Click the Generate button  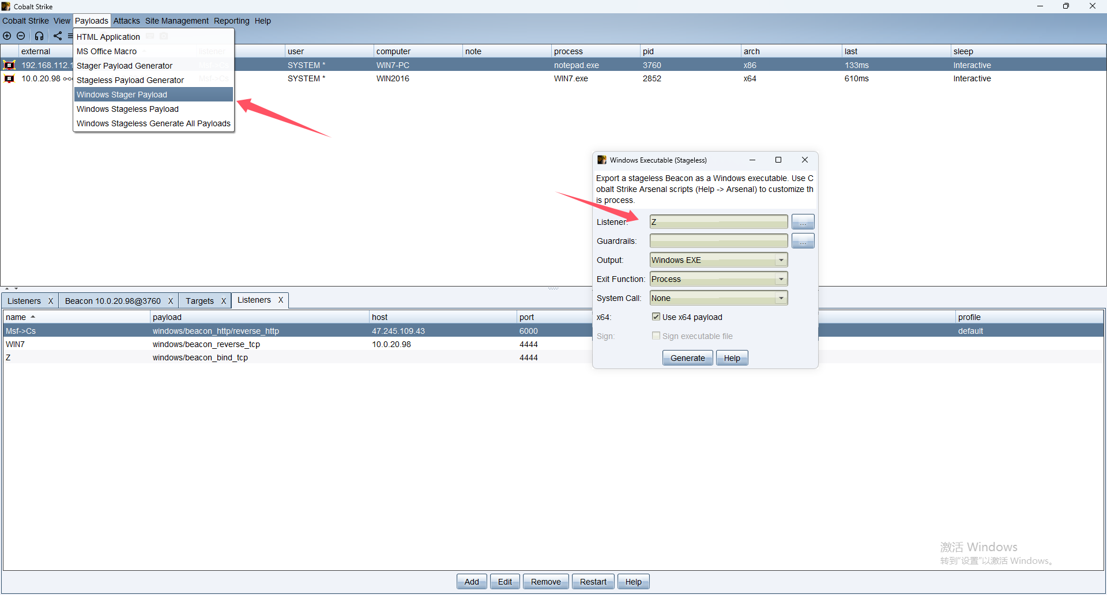click(687, 358)
